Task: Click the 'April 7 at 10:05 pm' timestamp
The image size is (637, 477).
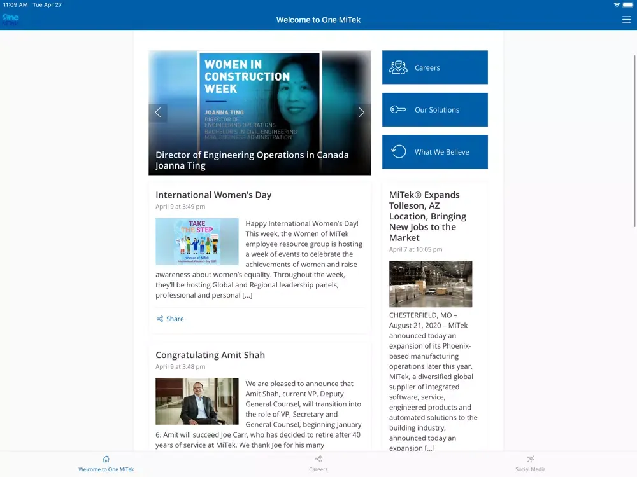Action: [x=415, y=249]
